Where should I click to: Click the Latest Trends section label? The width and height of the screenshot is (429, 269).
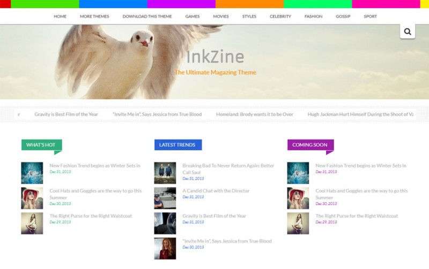(x=177, y=145)
